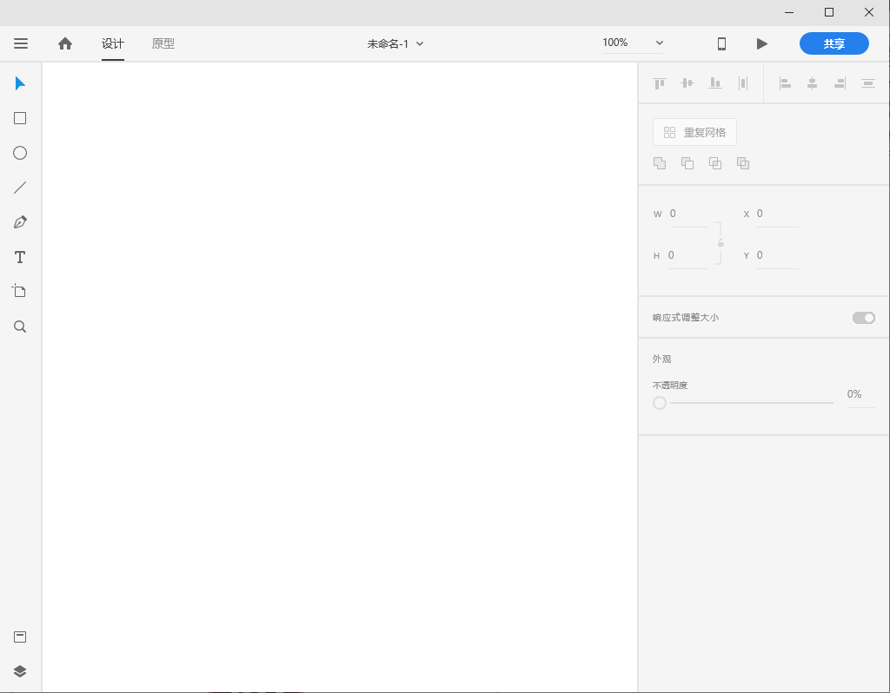Select the Ellipse tool
890x693 pixels.
(20, 153)
